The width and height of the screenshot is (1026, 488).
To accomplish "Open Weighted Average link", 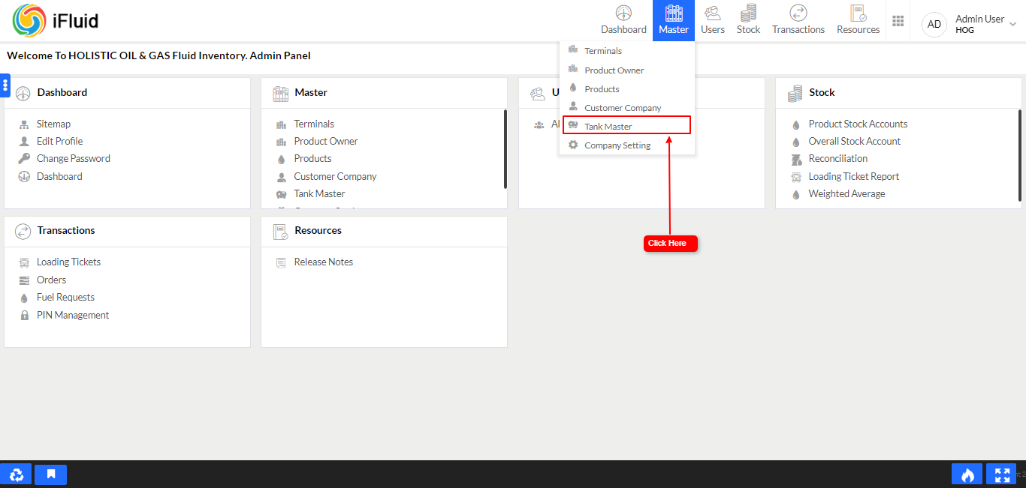I will coord(846,193).
